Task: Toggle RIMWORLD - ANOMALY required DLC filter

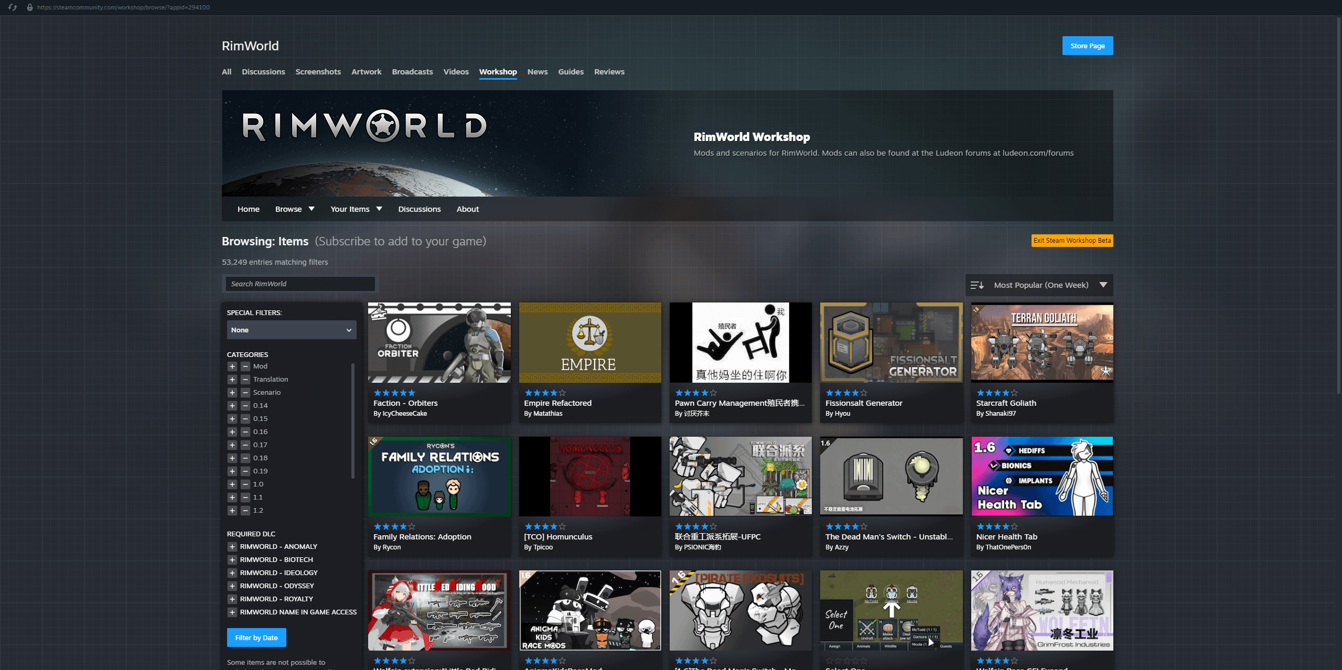Action: 232,547
